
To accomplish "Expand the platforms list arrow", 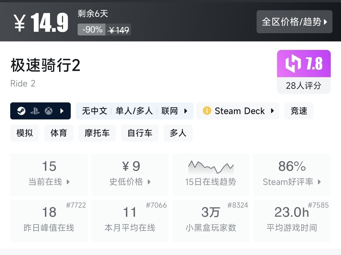I will tap(62, 111).
